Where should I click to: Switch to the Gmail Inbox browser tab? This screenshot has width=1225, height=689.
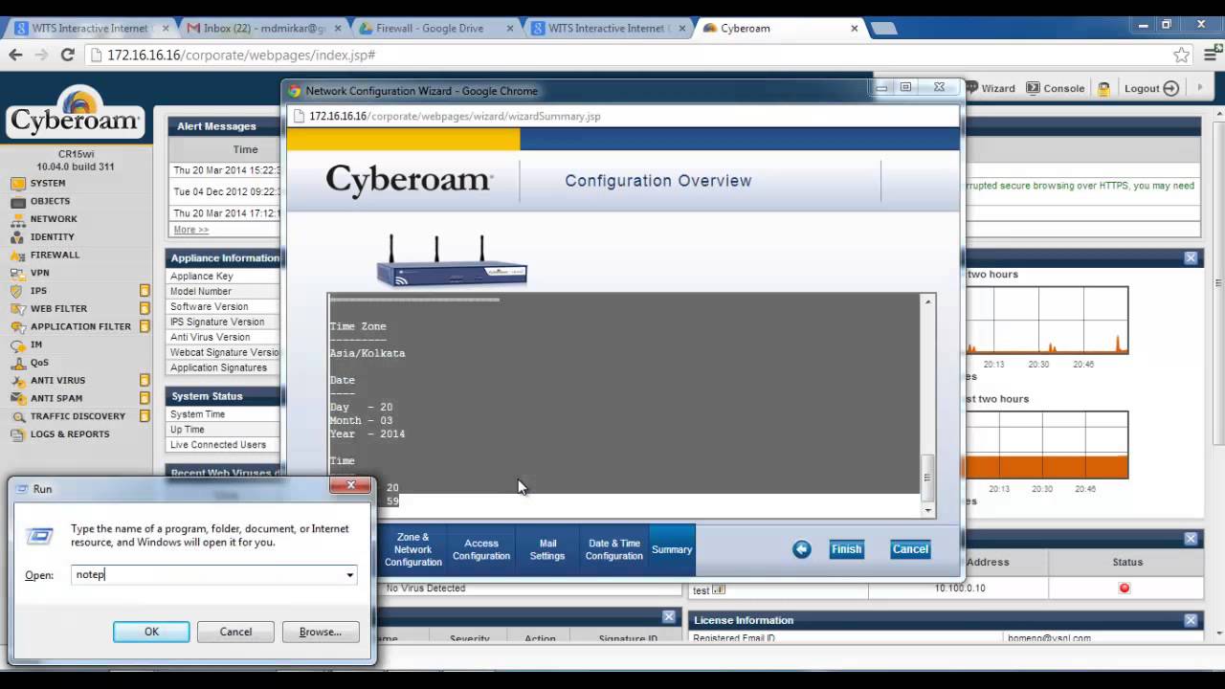263,29
